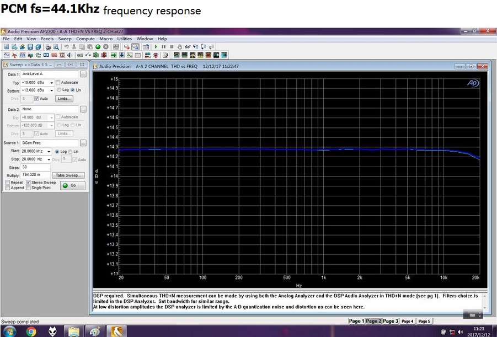Switch to the Page 3 tab
Viewport: 497px width, 337px height.
390,321
